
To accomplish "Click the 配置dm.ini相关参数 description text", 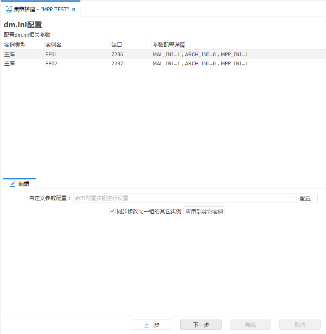I will (27, 35).
